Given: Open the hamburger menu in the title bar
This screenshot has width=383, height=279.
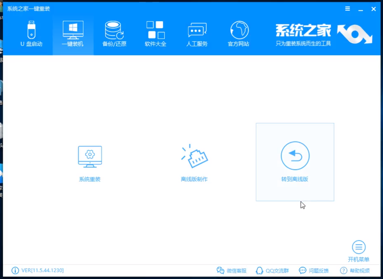Looking at the screenshot, I should coord(347,9).
